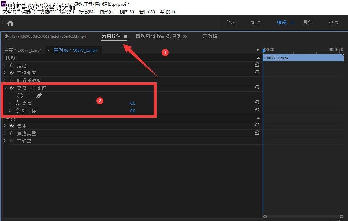Open the 主要 clip dropdown arrow
The image size is (348, 221).
(48, 50)
